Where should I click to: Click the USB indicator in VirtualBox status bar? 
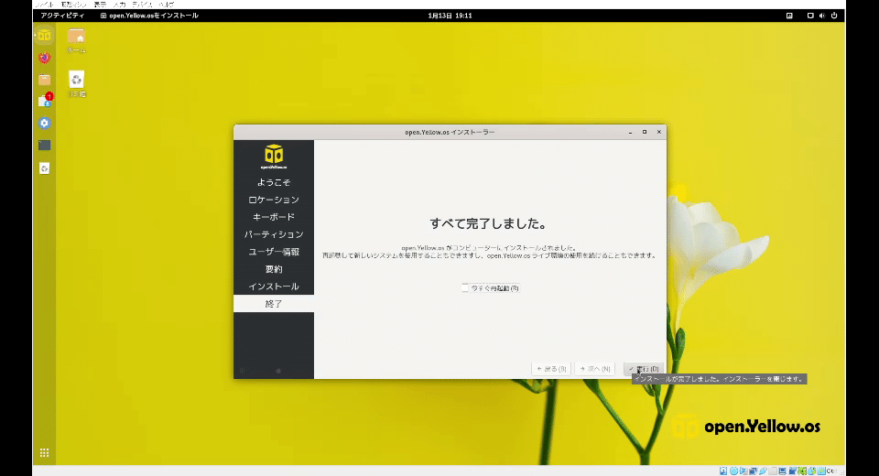(763, 471)
